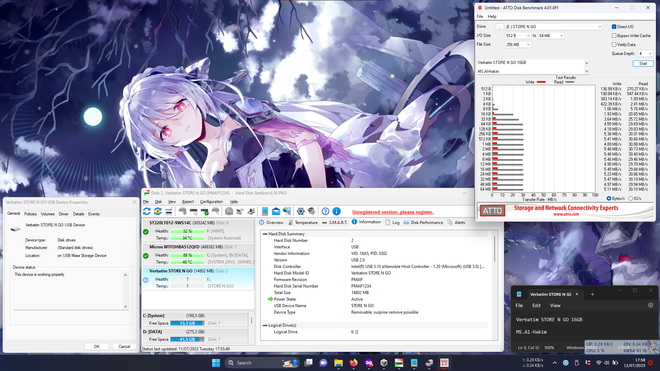This screenshot has height=371, width=660.
Task: Click the drive browse '...' button in ATTO
Action: click(499, 27)
